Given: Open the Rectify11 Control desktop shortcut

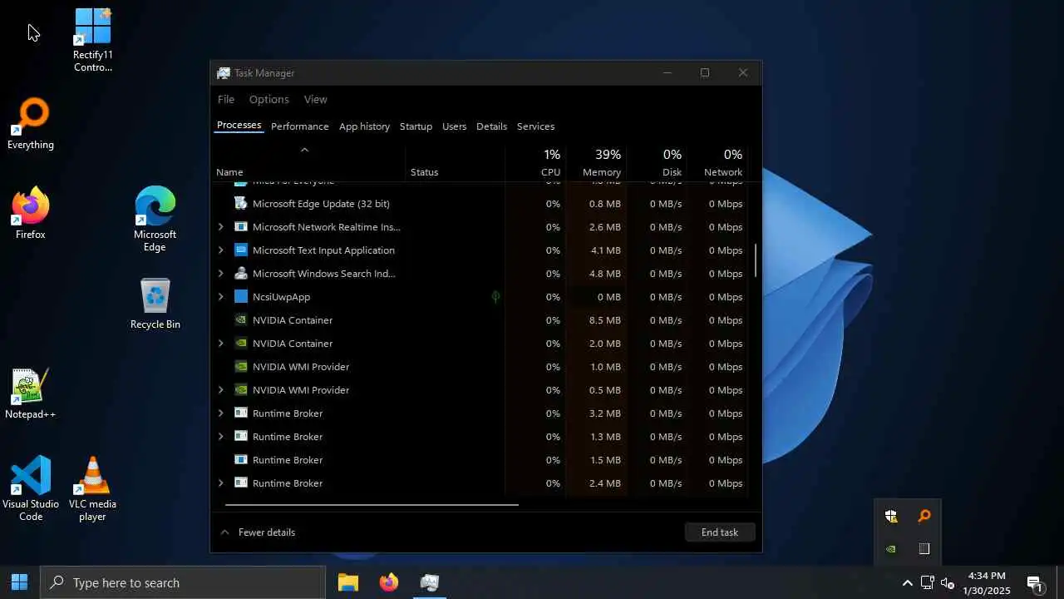Looking at the screenshot, I should coord(92,39).
